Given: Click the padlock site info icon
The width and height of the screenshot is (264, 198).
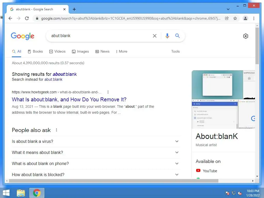Looking at the screenshot, I should pyautogui.click(x=37, y=18).
